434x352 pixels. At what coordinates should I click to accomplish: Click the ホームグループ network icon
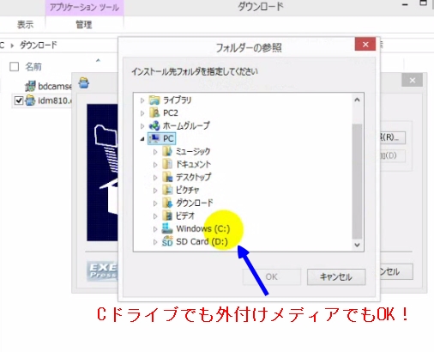(154, 125)
